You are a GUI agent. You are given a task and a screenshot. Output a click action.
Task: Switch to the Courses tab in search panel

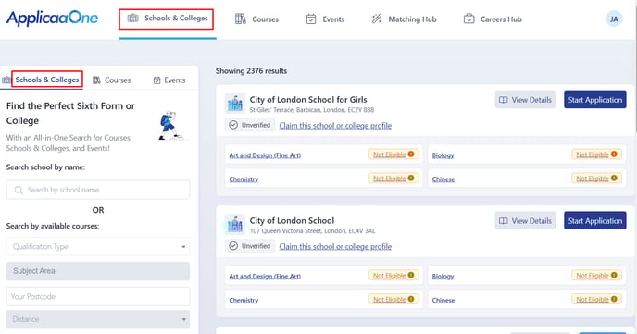[112, 80]
